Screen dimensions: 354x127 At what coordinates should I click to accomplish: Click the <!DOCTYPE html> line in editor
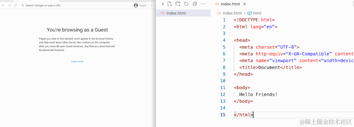pos(254,20)
